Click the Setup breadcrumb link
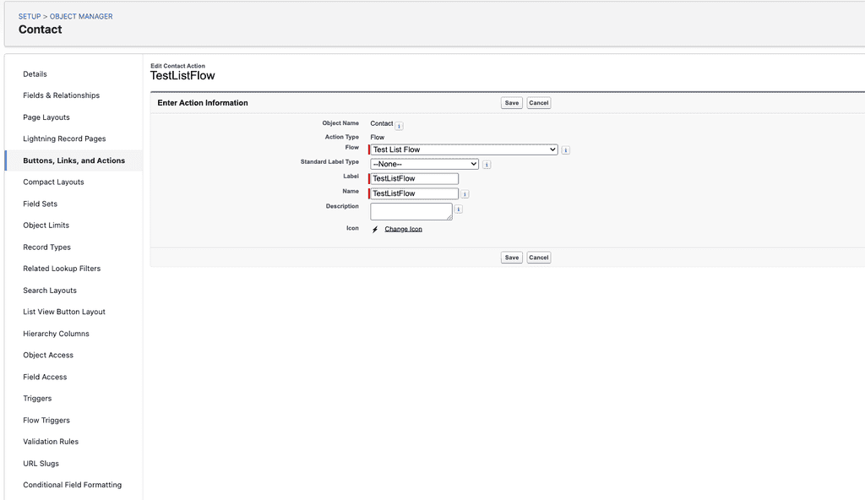The image size is (865, 500). [x=30, y=17]
